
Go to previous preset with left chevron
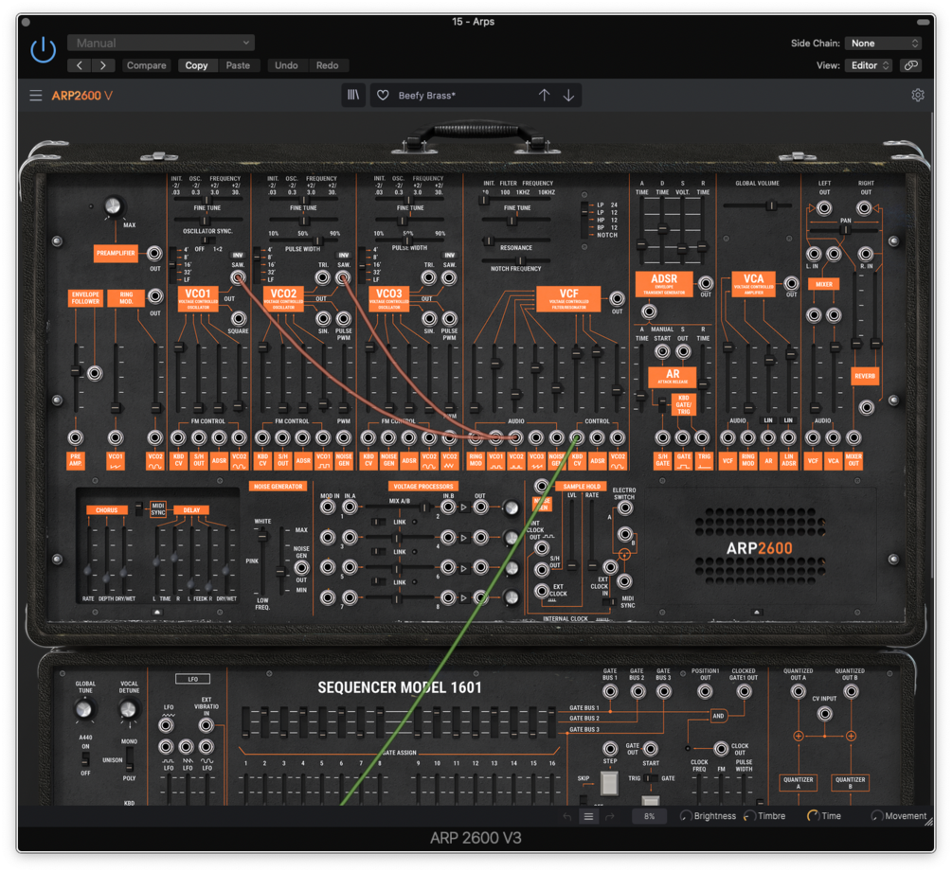coord(80,65)
